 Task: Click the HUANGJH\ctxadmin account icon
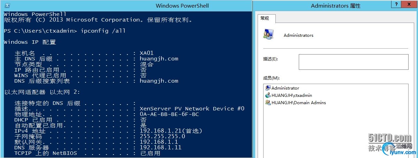[x=268, y=95]
